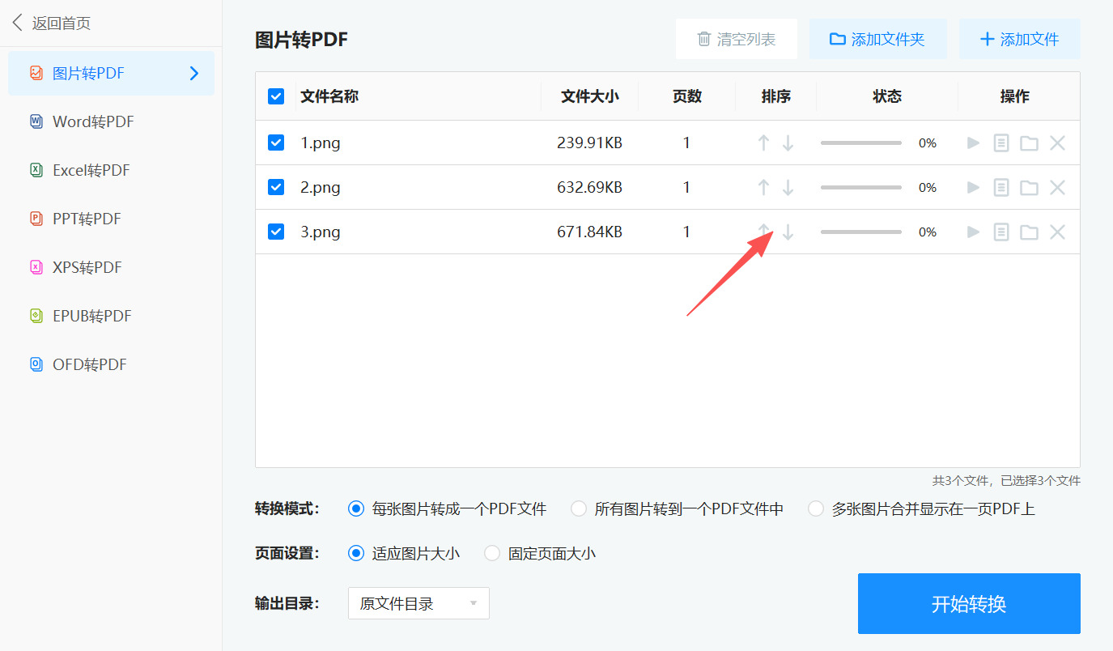Move 1.png down using the down arrow

pos(788,143)
